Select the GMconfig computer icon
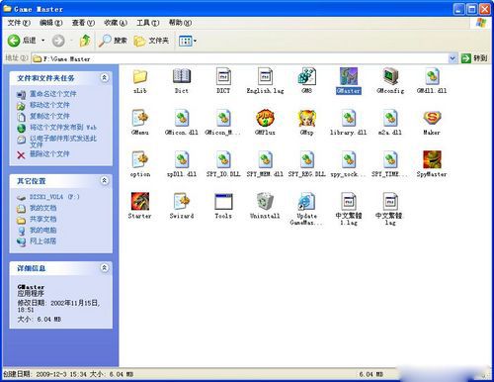This screenshot has height=382, width=494. tap(390, 76)
